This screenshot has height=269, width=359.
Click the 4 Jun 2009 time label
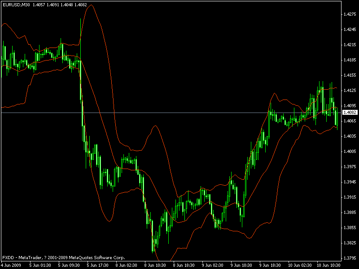click(x=11, y=265)
